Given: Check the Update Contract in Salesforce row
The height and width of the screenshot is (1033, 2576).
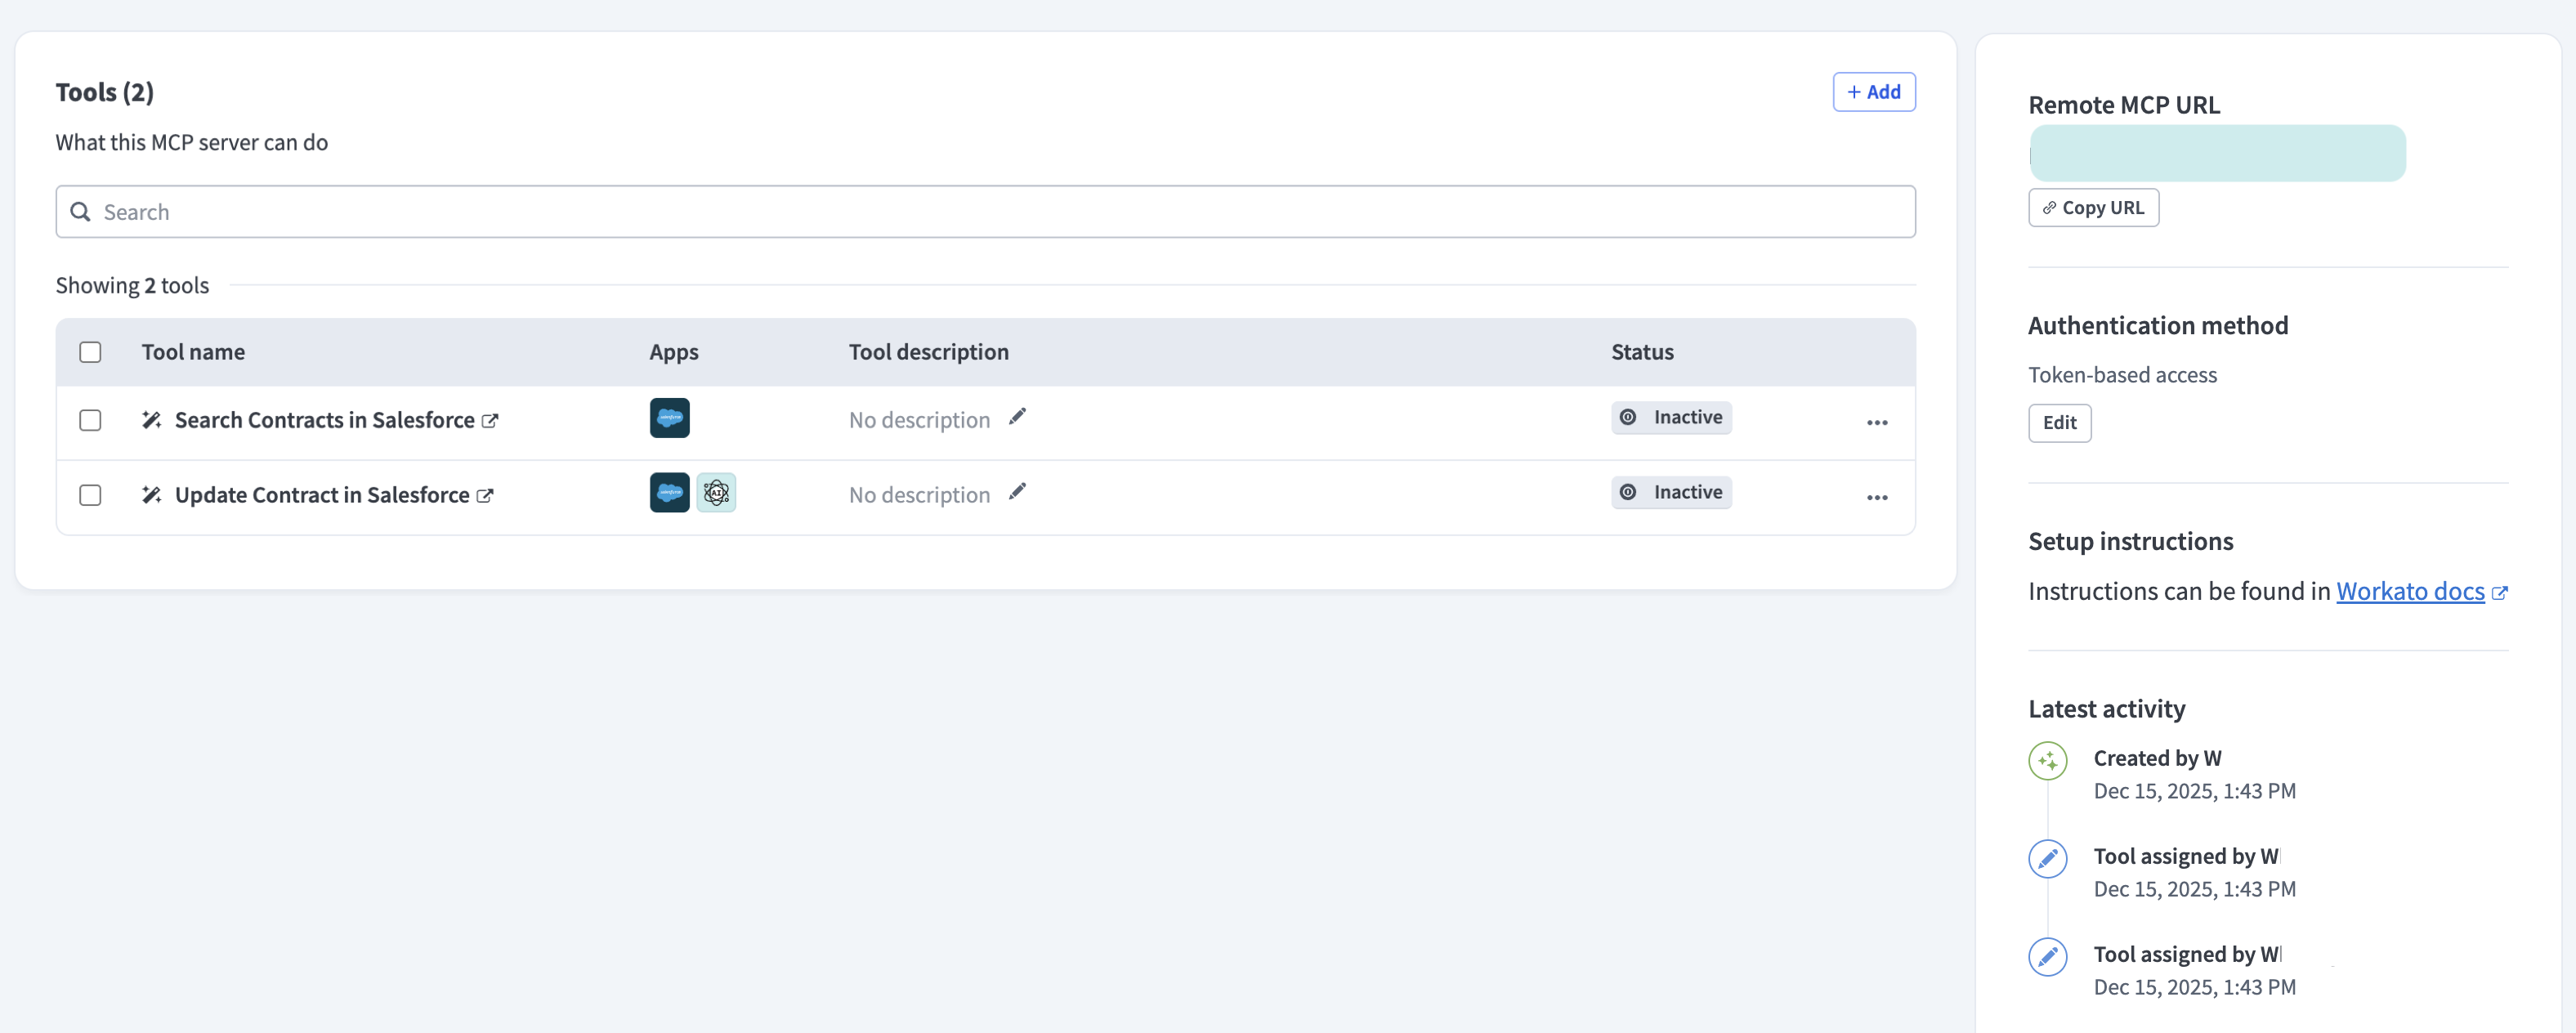Looking at the screenshot, I should pyautogui.click(x=90, y=495).
